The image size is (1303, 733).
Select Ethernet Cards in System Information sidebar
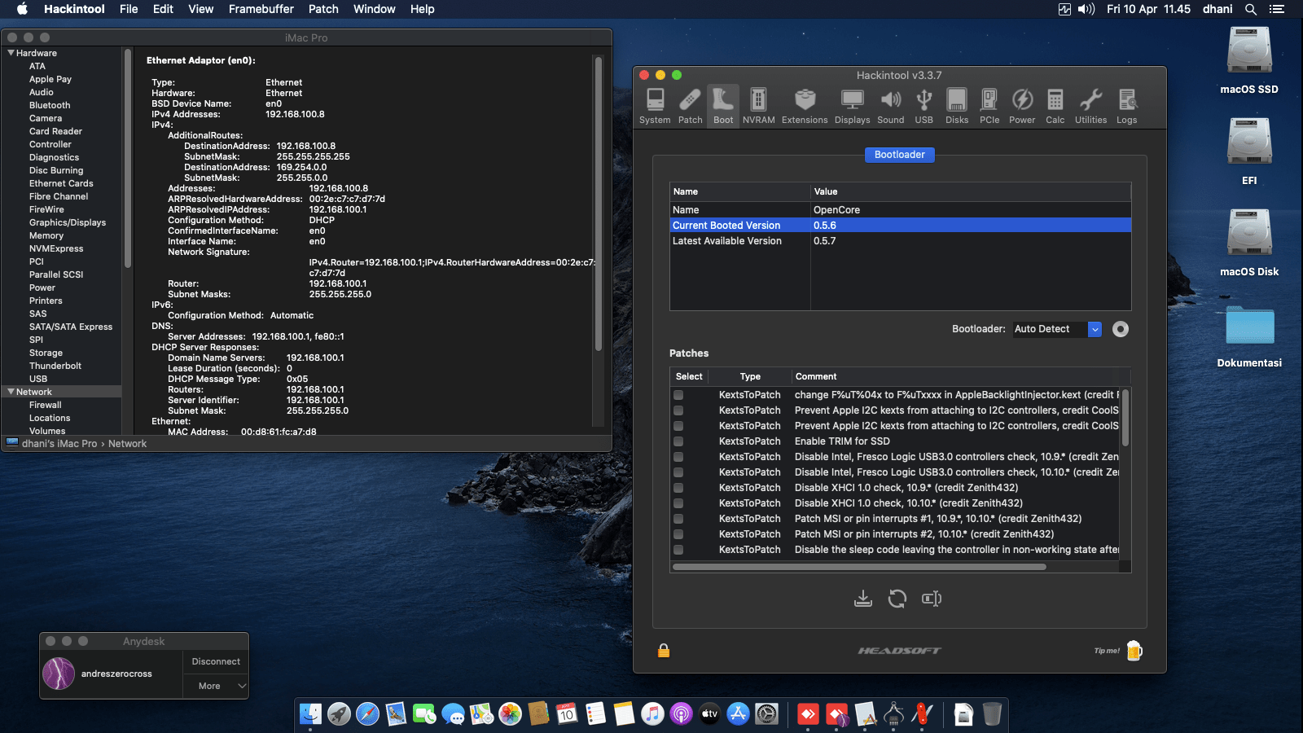click(61, 183)
